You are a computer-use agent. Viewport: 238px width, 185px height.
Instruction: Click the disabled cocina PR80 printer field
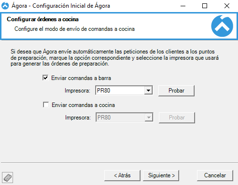click(x=125, y=118)
